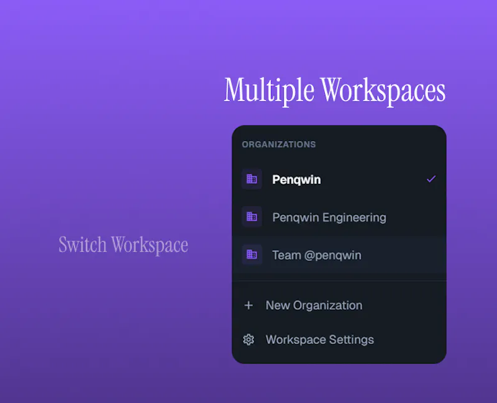Click the ORGANIZATIONS section header
This screenshot has width=497, height=403.
278,145
